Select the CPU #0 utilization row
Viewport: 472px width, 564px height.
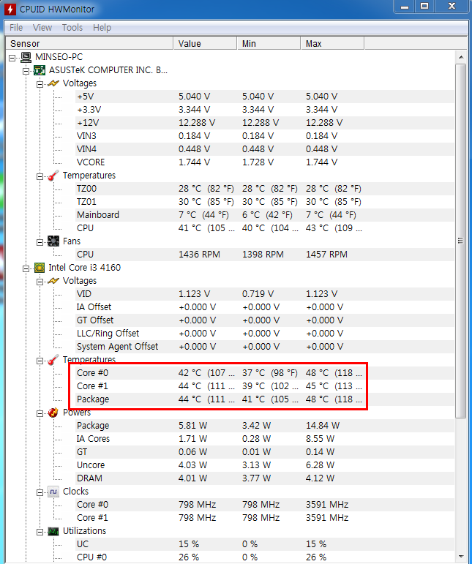point(265,557)
